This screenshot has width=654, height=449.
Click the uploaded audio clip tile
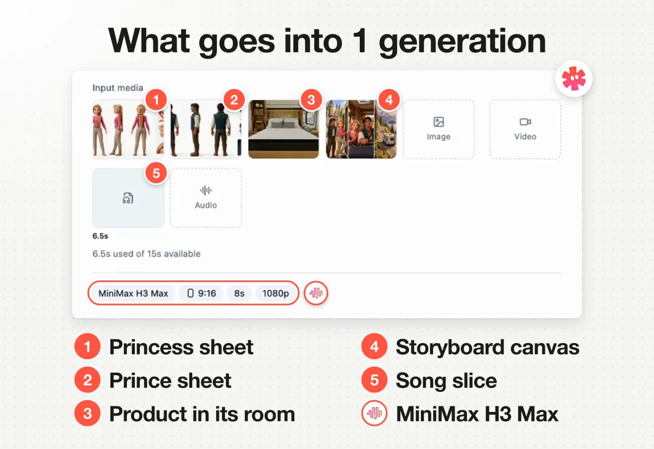[128, 198]
